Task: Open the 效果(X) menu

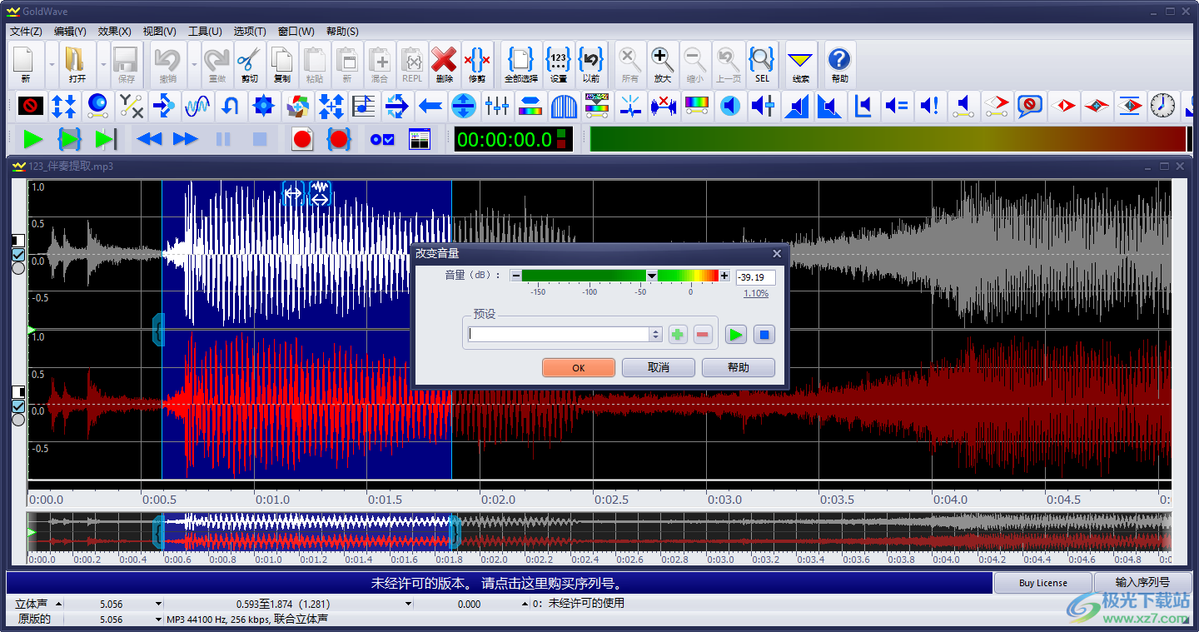Action: [x=114, y=31]
